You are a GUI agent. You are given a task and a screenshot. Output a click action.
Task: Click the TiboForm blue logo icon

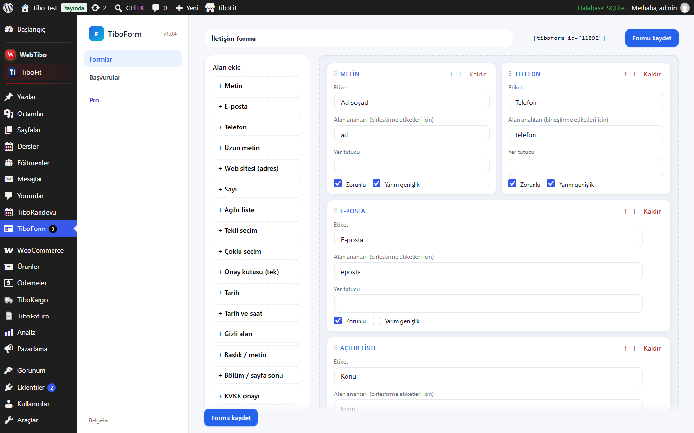(x=96, y=34)
